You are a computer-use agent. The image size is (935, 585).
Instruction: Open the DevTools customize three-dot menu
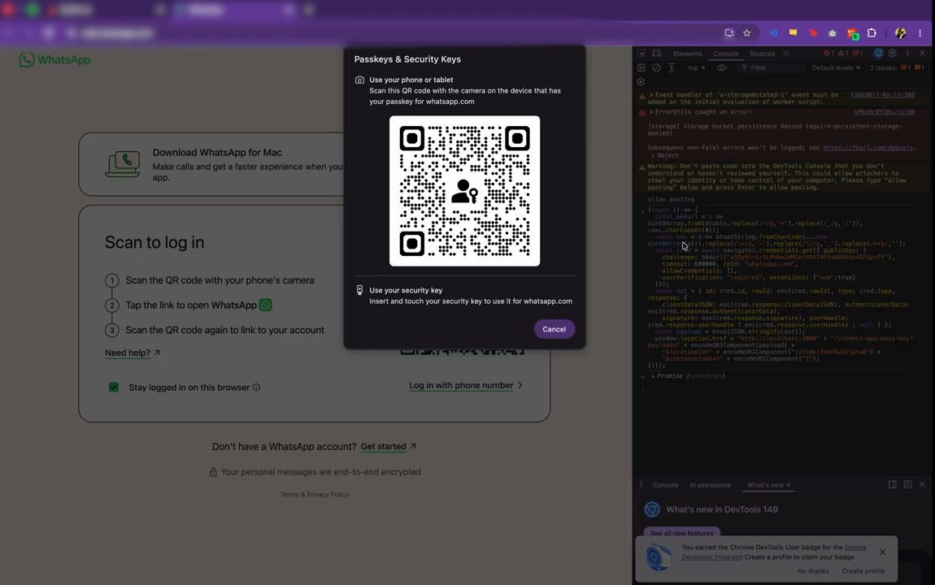coord(907,53)
